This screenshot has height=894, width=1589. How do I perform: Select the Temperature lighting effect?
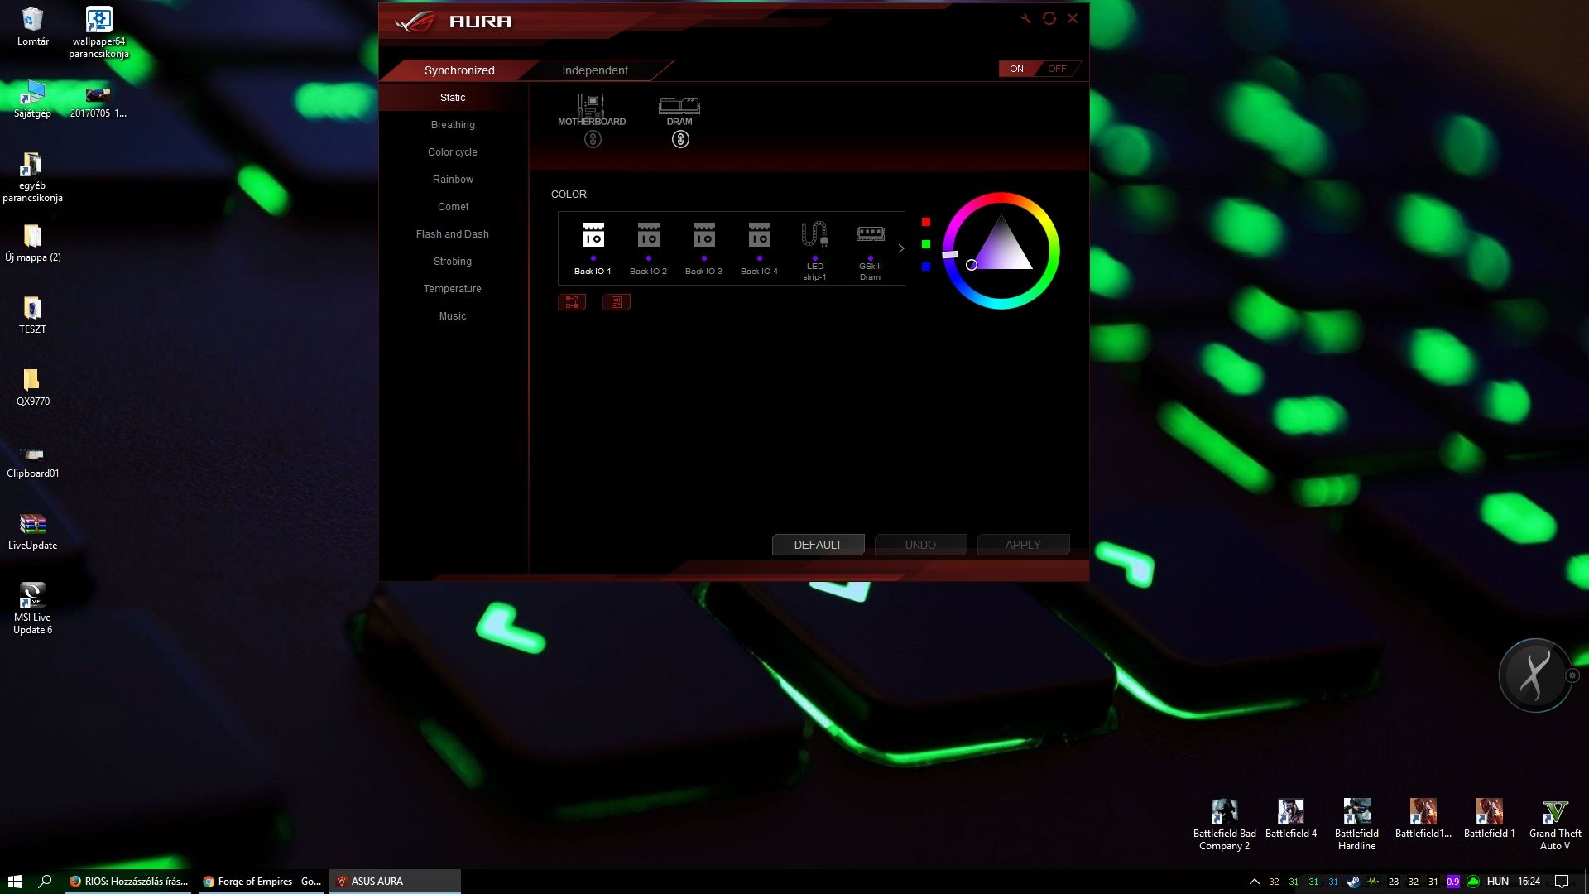[x=453, y=289]
